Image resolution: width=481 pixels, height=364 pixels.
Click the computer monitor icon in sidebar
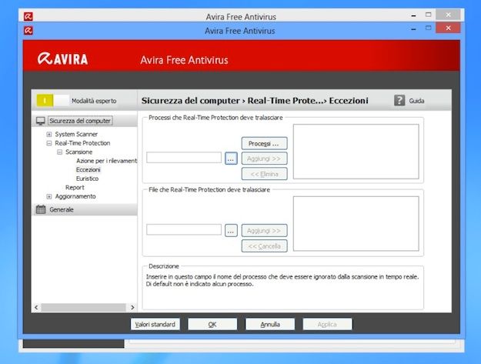(x=41, y=121)
